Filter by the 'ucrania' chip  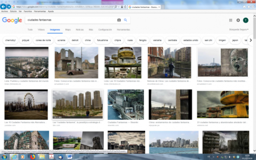(x=61, y=40)
